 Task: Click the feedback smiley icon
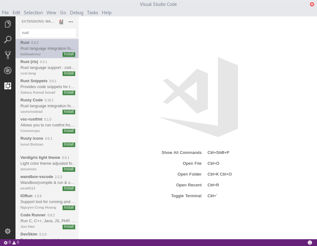pyautogui.click(x=310, y=243)
